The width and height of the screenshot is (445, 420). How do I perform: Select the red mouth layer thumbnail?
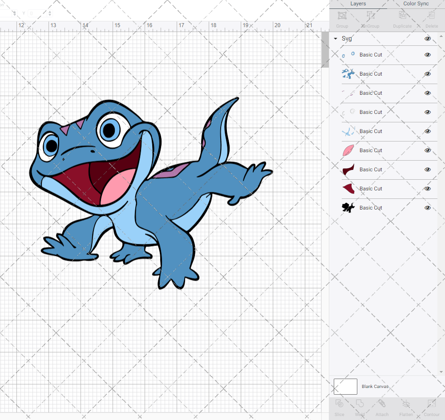348,189
